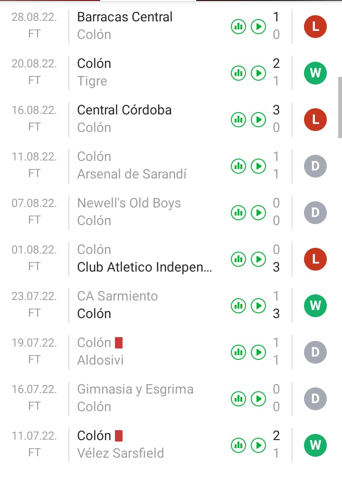Screen dimensions: 342x480
Task: Open stats icon for CA Sarmiento match
Action: (238, 306)
